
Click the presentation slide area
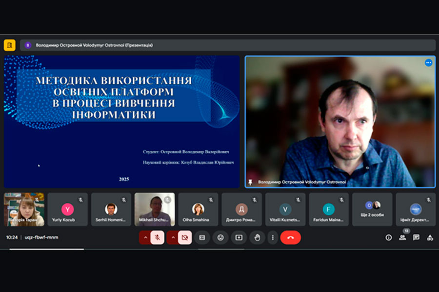pos(121,122)
